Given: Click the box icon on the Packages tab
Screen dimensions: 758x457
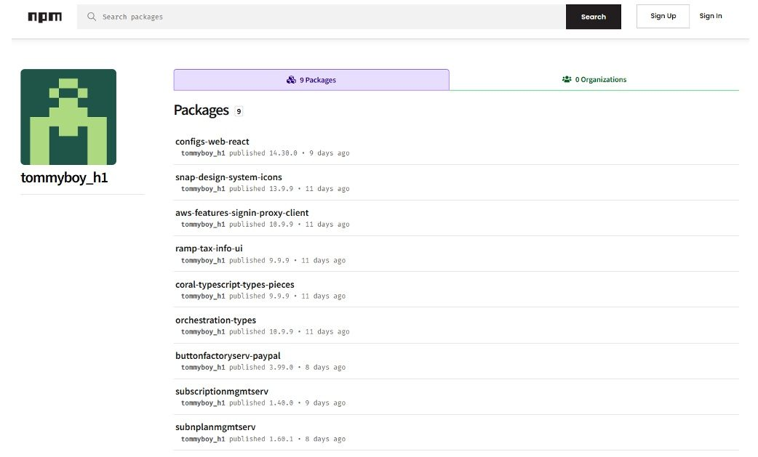Looking at the screenshot, I should click(x=292, y=80).
